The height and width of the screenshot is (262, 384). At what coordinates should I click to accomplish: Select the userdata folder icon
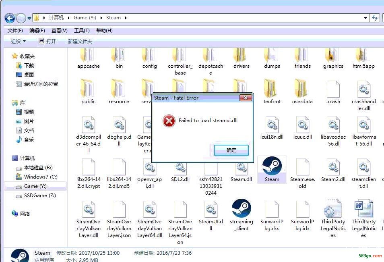(302, 89)
